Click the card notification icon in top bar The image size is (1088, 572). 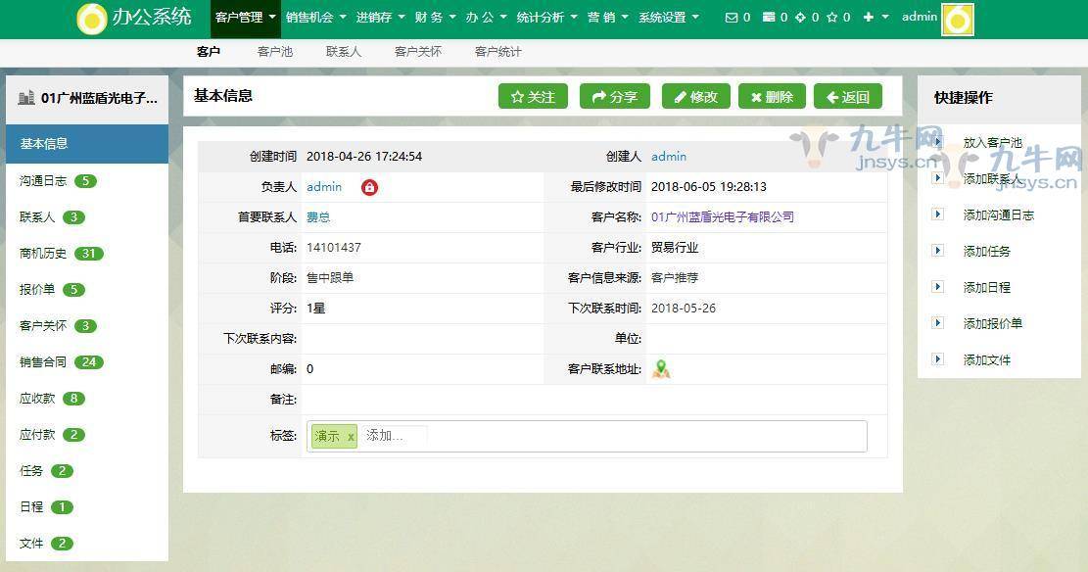coord(769,17)
